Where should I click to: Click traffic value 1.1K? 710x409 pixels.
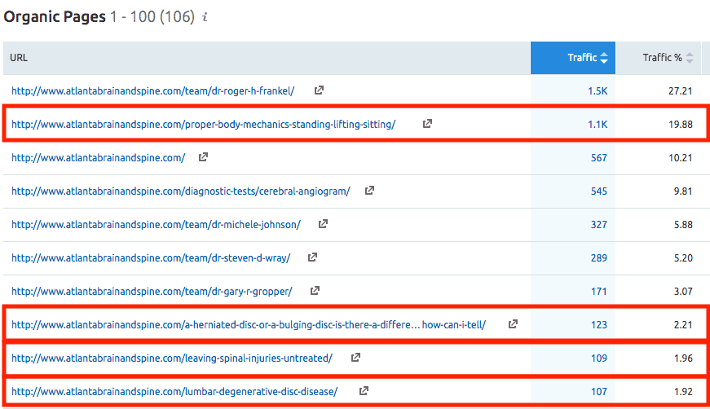[x=598, y=125]
